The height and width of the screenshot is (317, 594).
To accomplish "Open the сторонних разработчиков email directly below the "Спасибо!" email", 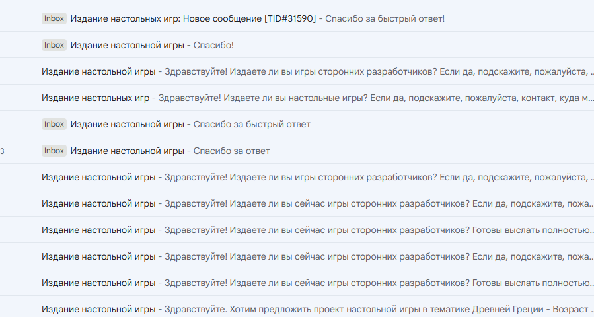I will point(297,71).
